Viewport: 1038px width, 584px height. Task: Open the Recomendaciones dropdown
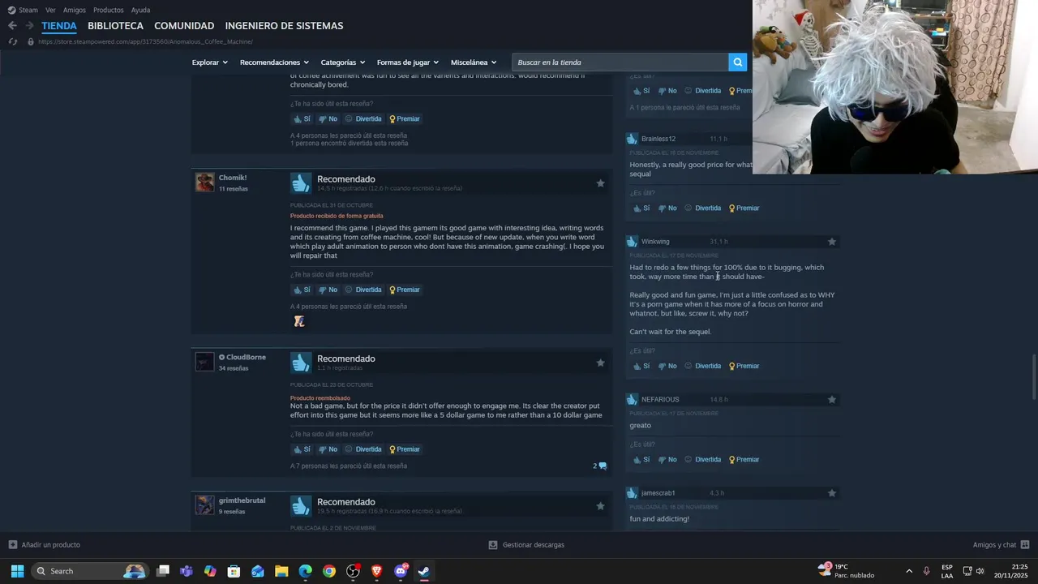[x=274, y=62]
